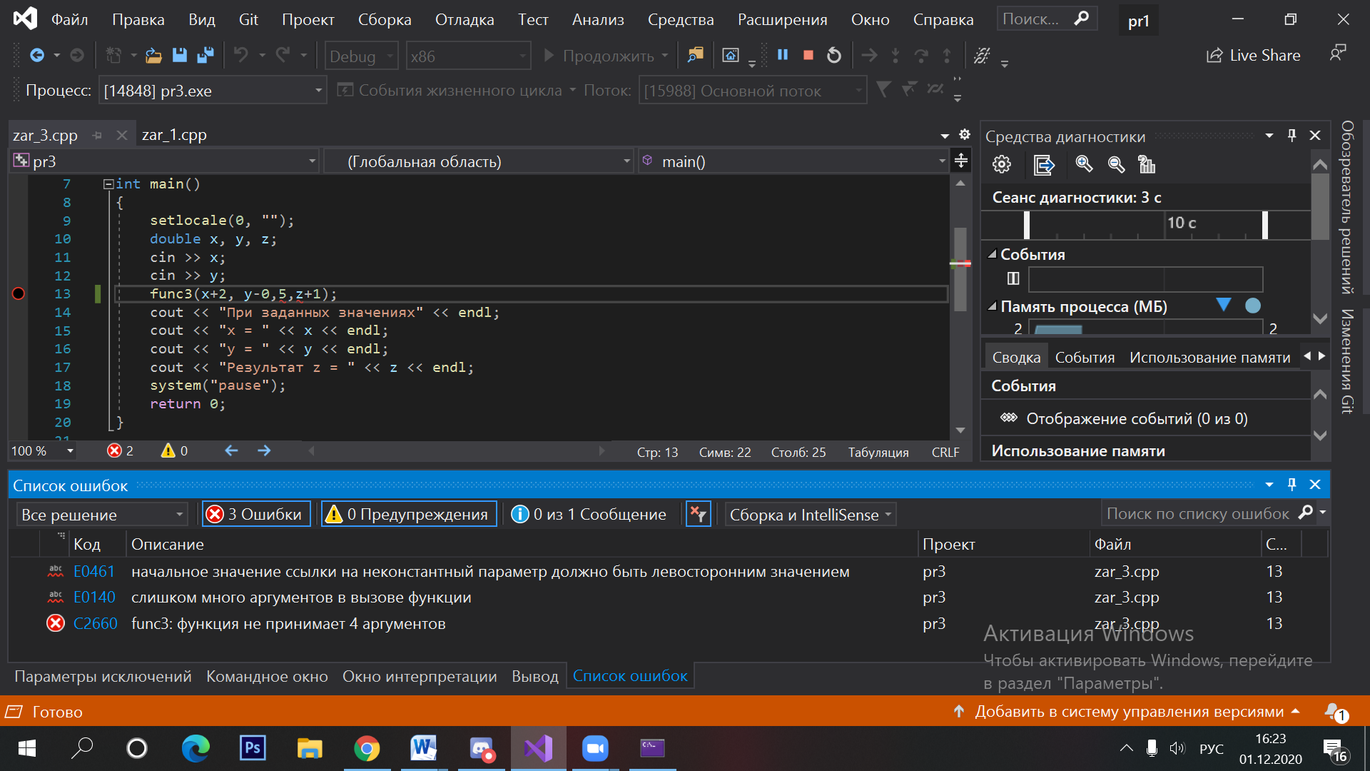Toggle the 3 Ошибки filter

(256, 514)
